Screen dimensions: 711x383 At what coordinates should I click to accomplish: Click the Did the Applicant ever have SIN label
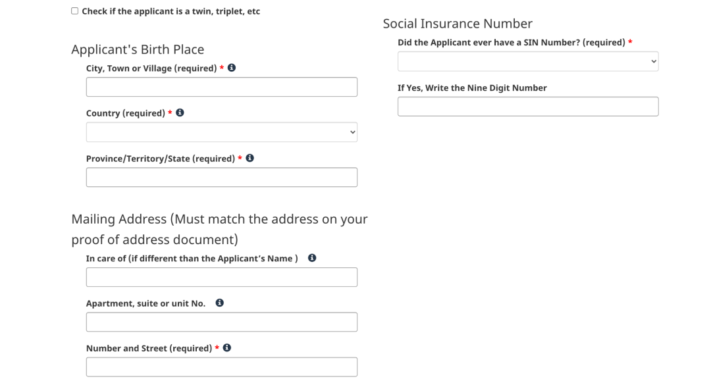pos(512,43)
